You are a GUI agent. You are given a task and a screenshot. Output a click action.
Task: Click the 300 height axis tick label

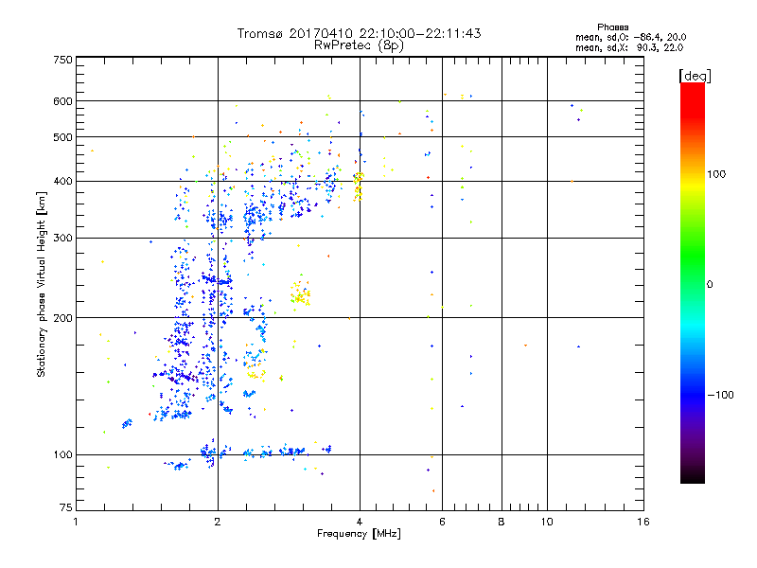coord(62,239)
